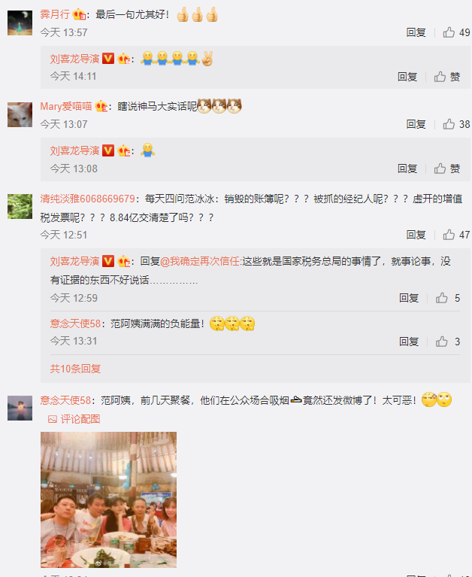The height and width of the screenshot is (577, 472).
Task: Reply to Mary爱喵喵's comment at 13:07
Action: (x=416, y=124)
